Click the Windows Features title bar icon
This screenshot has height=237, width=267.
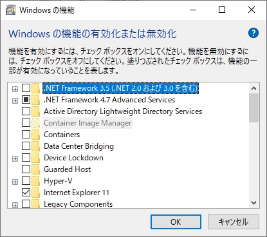[x=10, y=10]
